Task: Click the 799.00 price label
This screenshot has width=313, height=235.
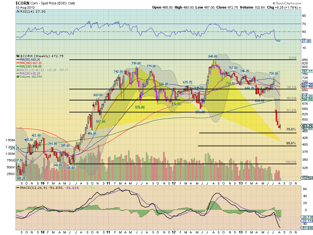Action: coord(136,63)
